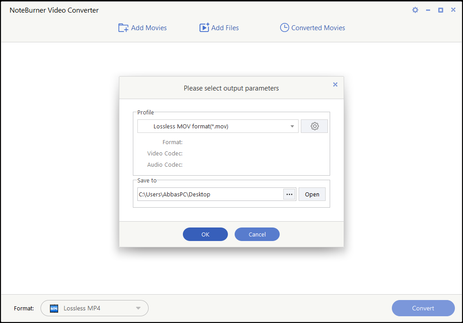The height and width of the screenshot is (323, 463).
Task: Select the Add Movies label
Action: (x=149, y=28)
